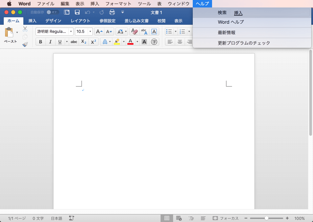The image size is (313, 222).
Task: Expand bullet list style arrow
Action: click(175, 32)
